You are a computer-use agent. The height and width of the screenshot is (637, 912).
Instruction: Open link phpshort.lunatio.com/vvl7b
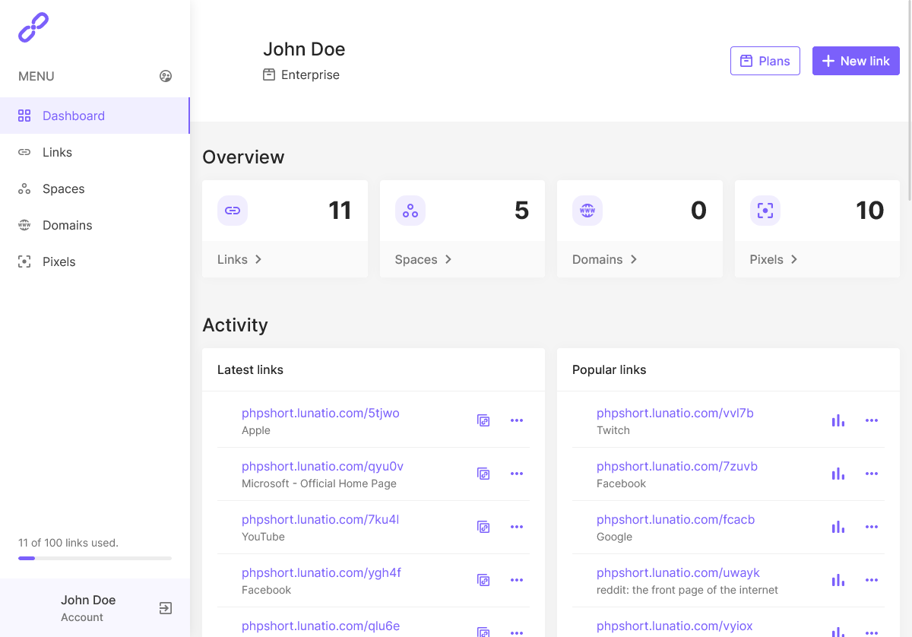point(675,413)
